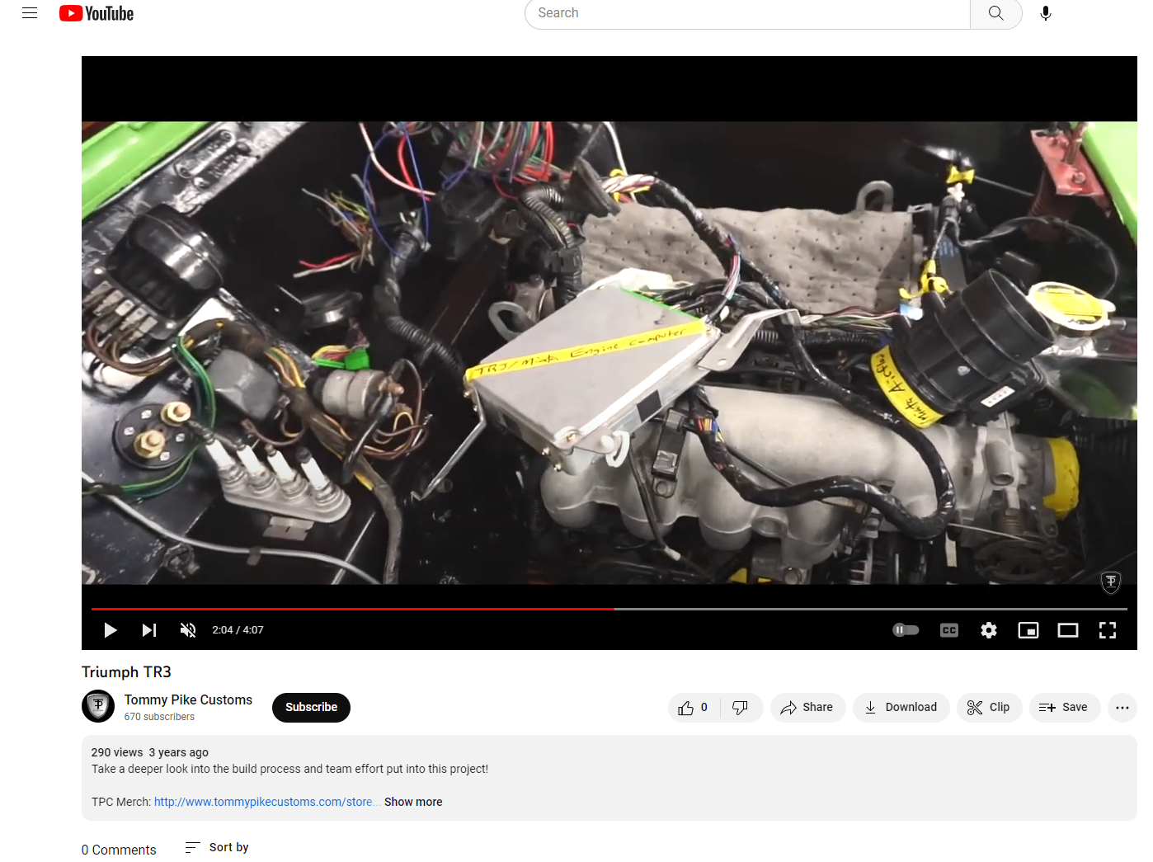Open the Sort by comments menu
This screenshot has height=862, width=1153.
(x=218, y=847)
